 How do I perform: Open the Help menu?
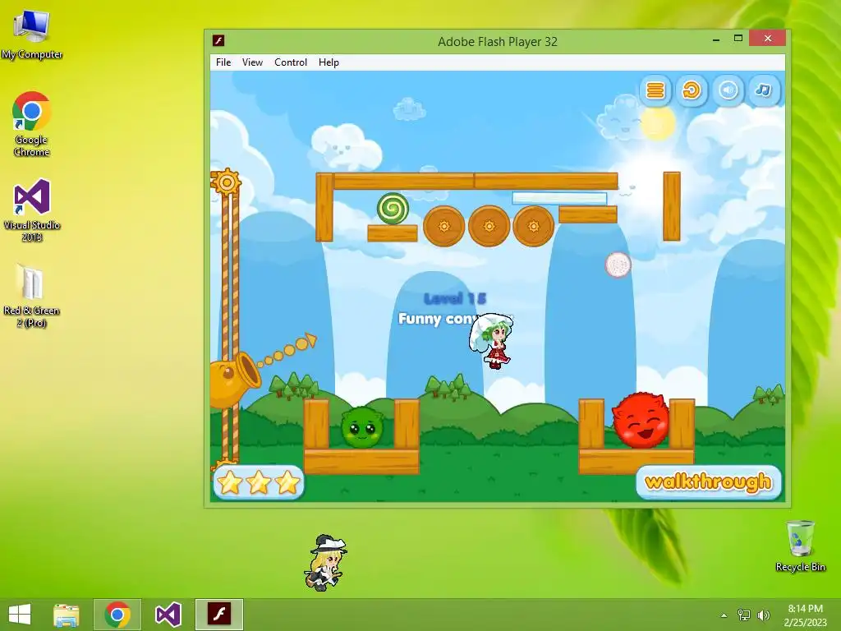[329, 62]
